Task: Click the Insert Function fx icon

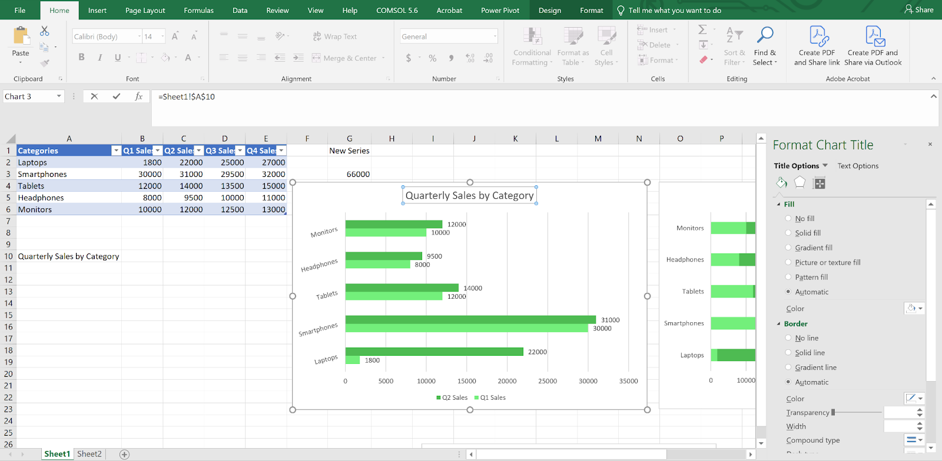Action: pyautogui.click(x=139, y=96)
